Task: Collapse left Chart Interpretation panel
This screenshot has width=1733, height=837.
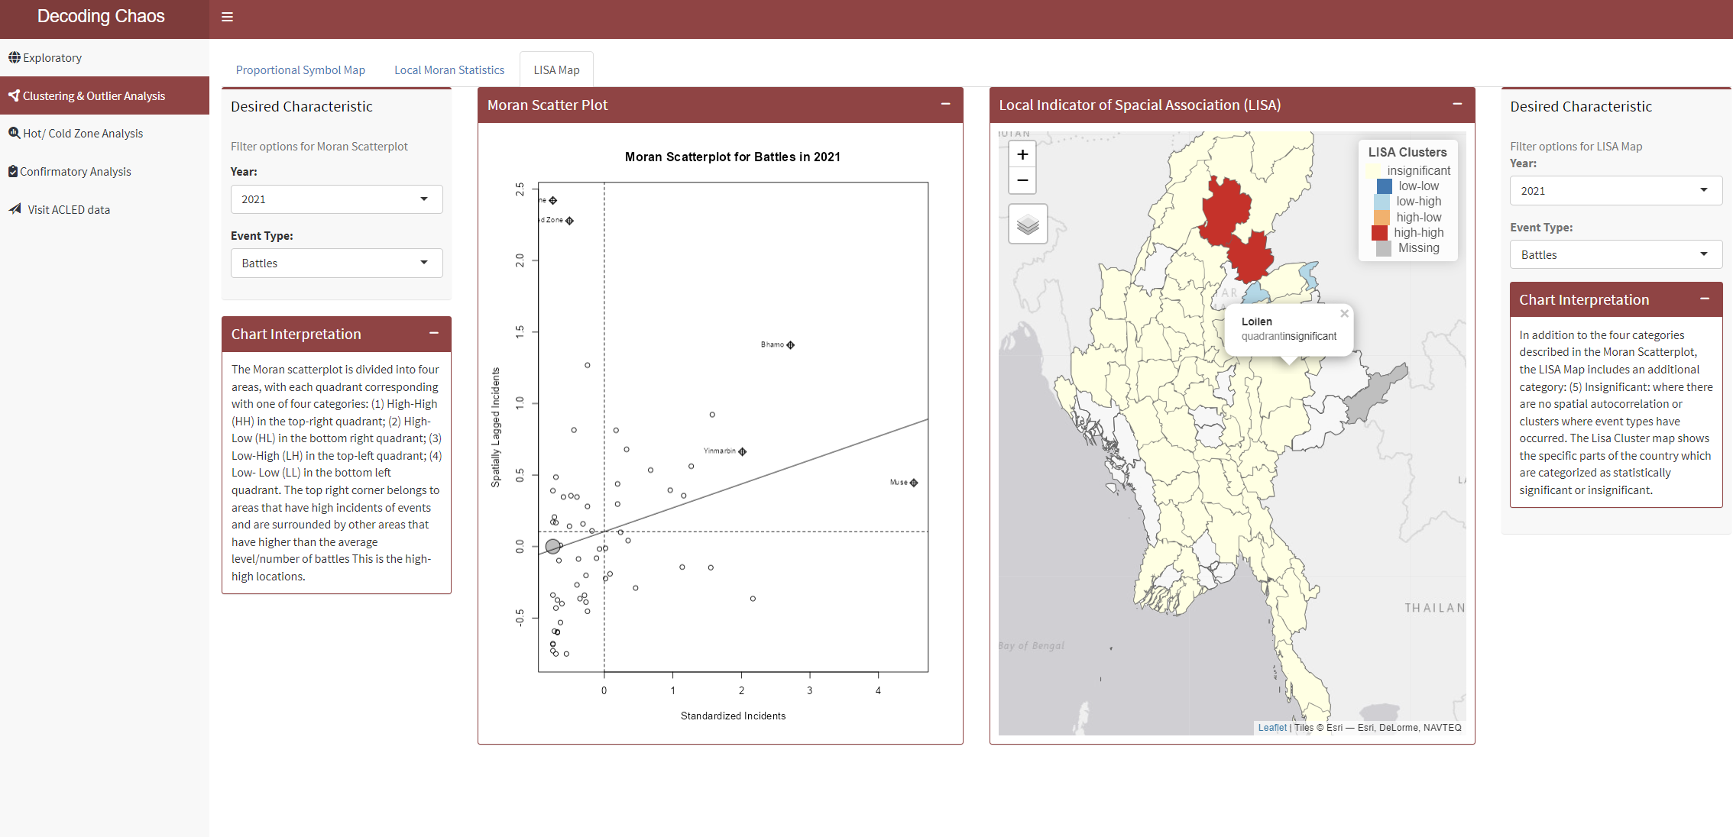Action: coord(433,333)
